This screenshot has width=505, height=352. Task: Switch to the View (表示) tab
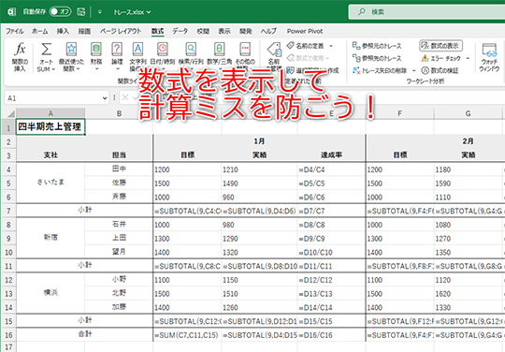point(224,31)
